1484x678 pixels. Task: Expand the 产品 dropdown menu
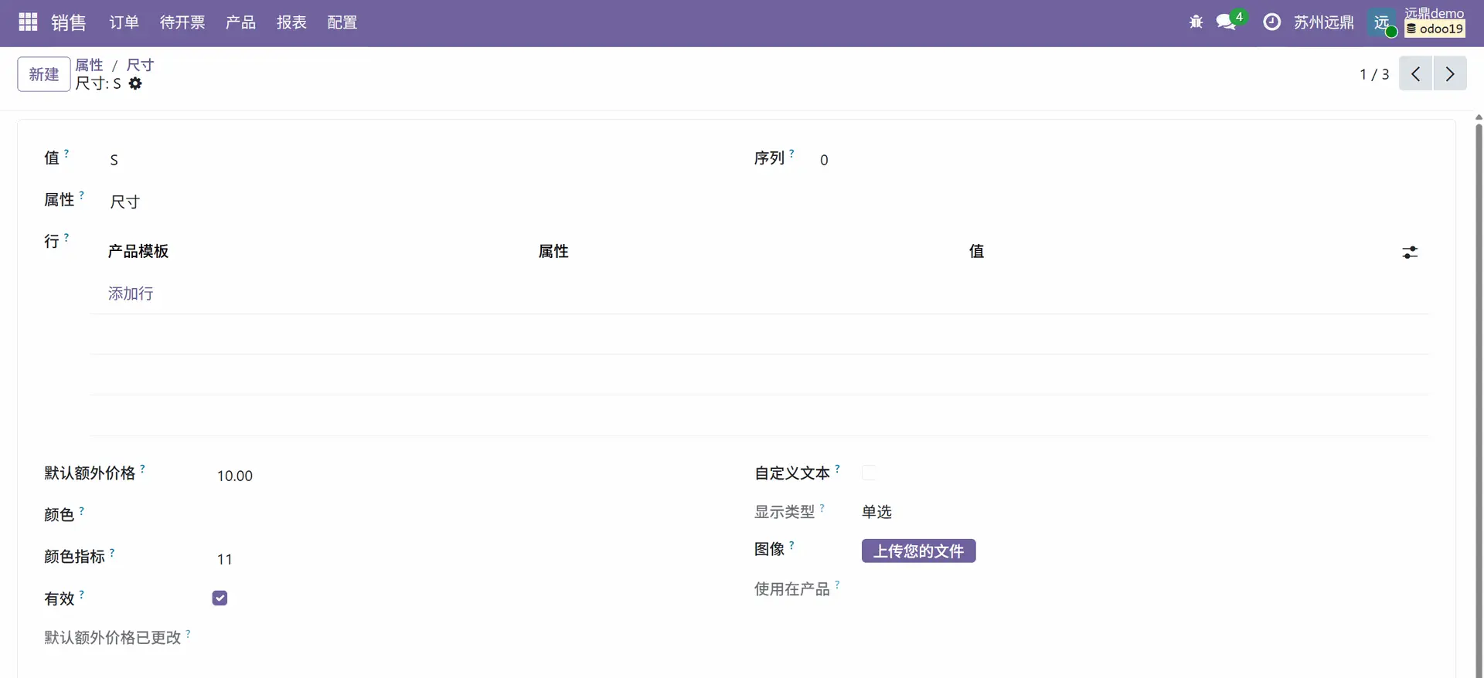(240, 22)
